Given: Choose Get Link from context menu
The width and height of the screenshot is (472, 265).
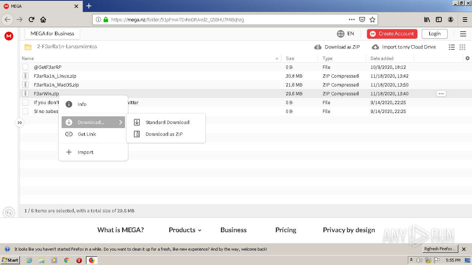Looking at the screenshot, I should (x=93, y=134).
